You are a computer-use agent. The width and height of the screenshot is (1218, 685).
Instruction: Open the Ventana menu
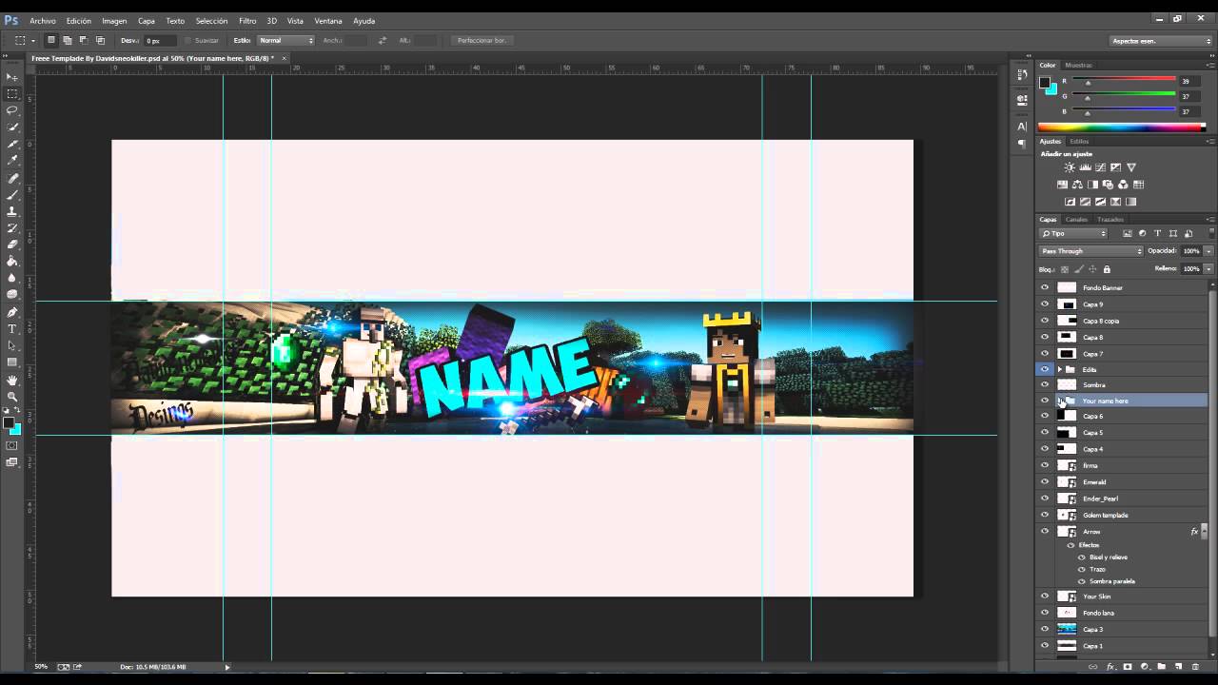(328, 20)
